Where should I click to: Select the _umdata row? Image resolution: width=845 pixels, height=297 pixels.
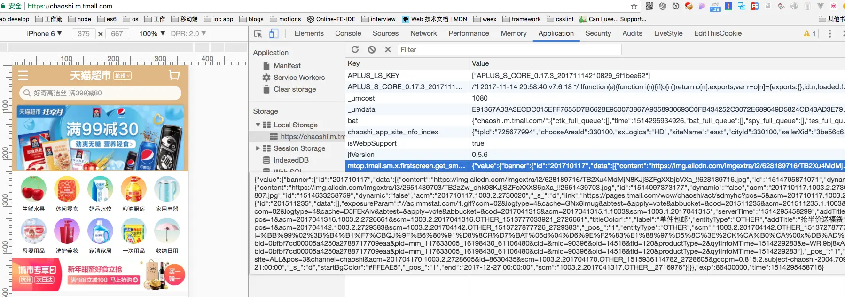pos(595,109)
